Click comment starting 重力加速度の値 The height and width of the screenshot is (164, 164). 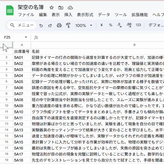tap(97, 106)
